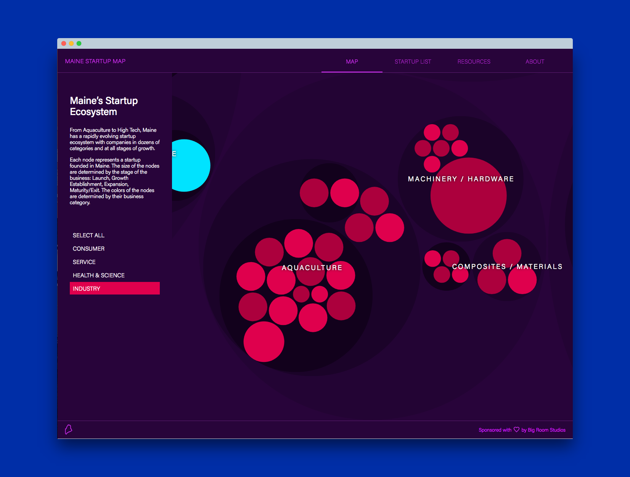Click the large cyan startup node
The height and width of the screenshot is (477, 630).
click(x=191, y=165)
